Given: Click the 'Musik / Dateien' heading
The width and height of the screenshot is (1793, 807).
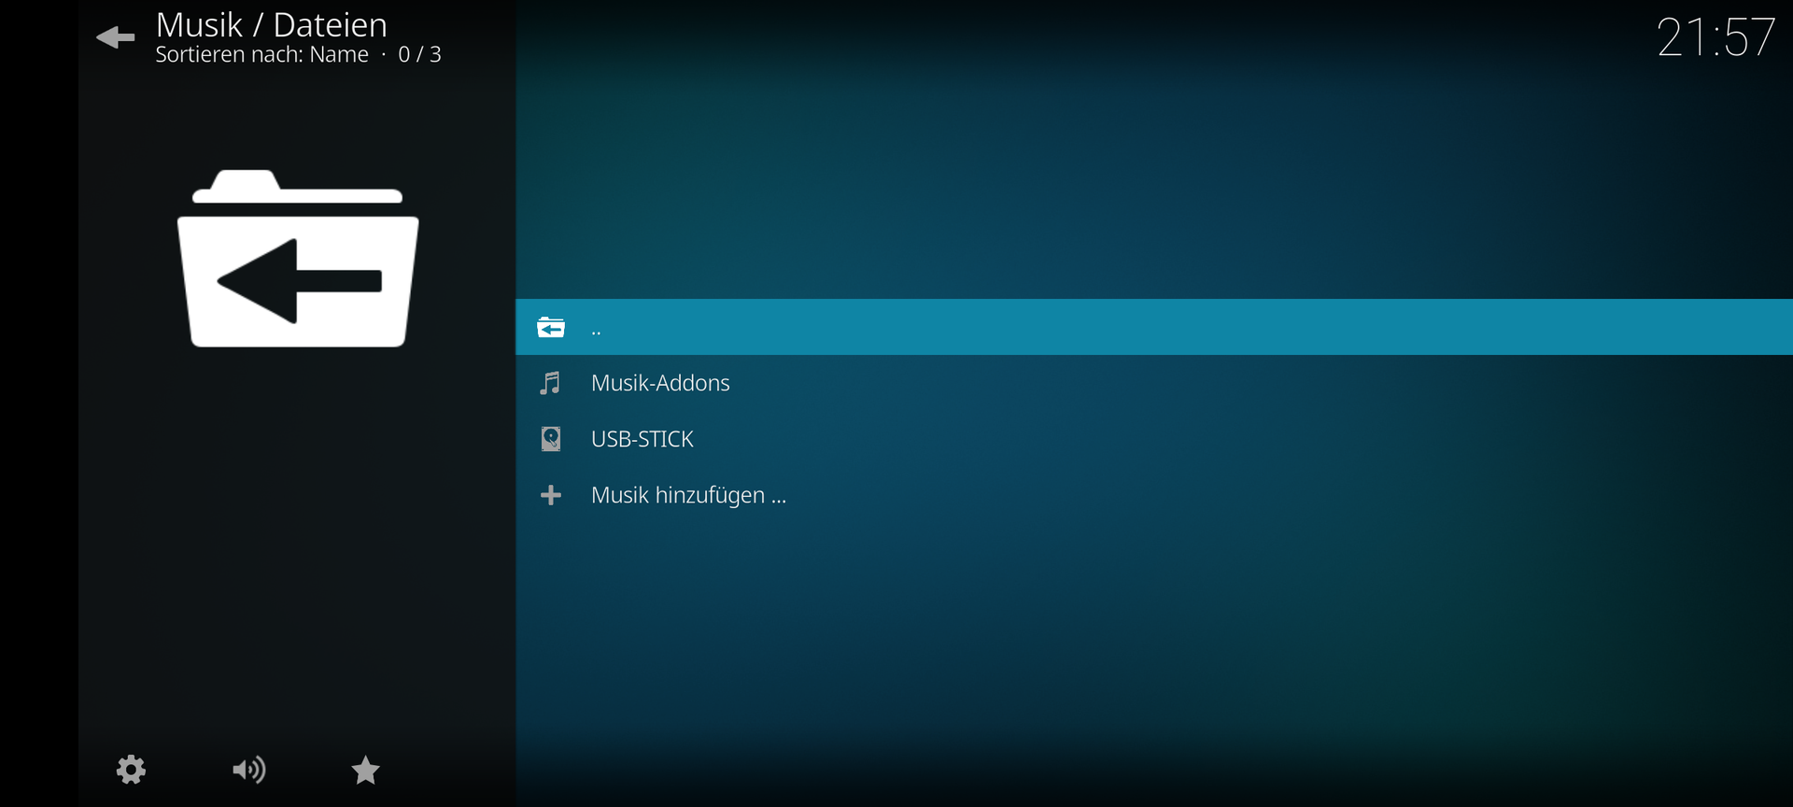Looking at the screenshot, I should click(x=271, y=25).
